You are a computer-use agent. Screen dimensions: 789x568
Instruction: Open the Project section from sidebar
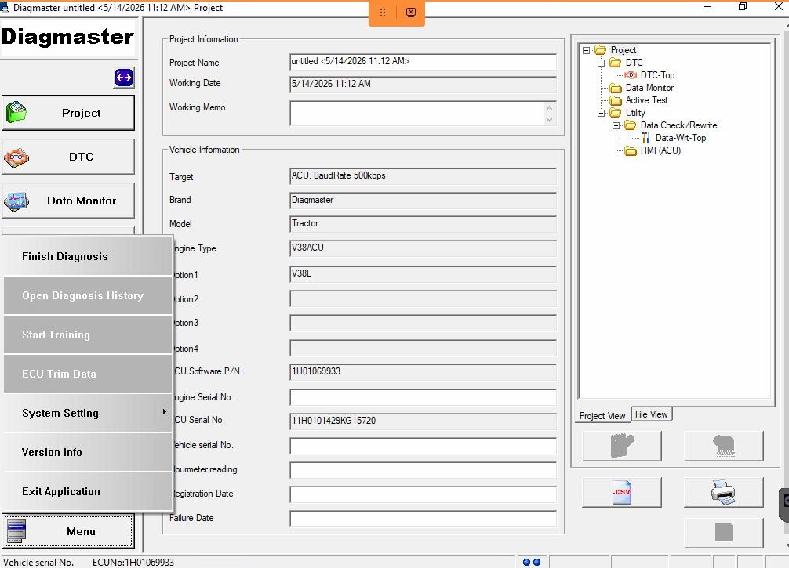click(68, 113)
